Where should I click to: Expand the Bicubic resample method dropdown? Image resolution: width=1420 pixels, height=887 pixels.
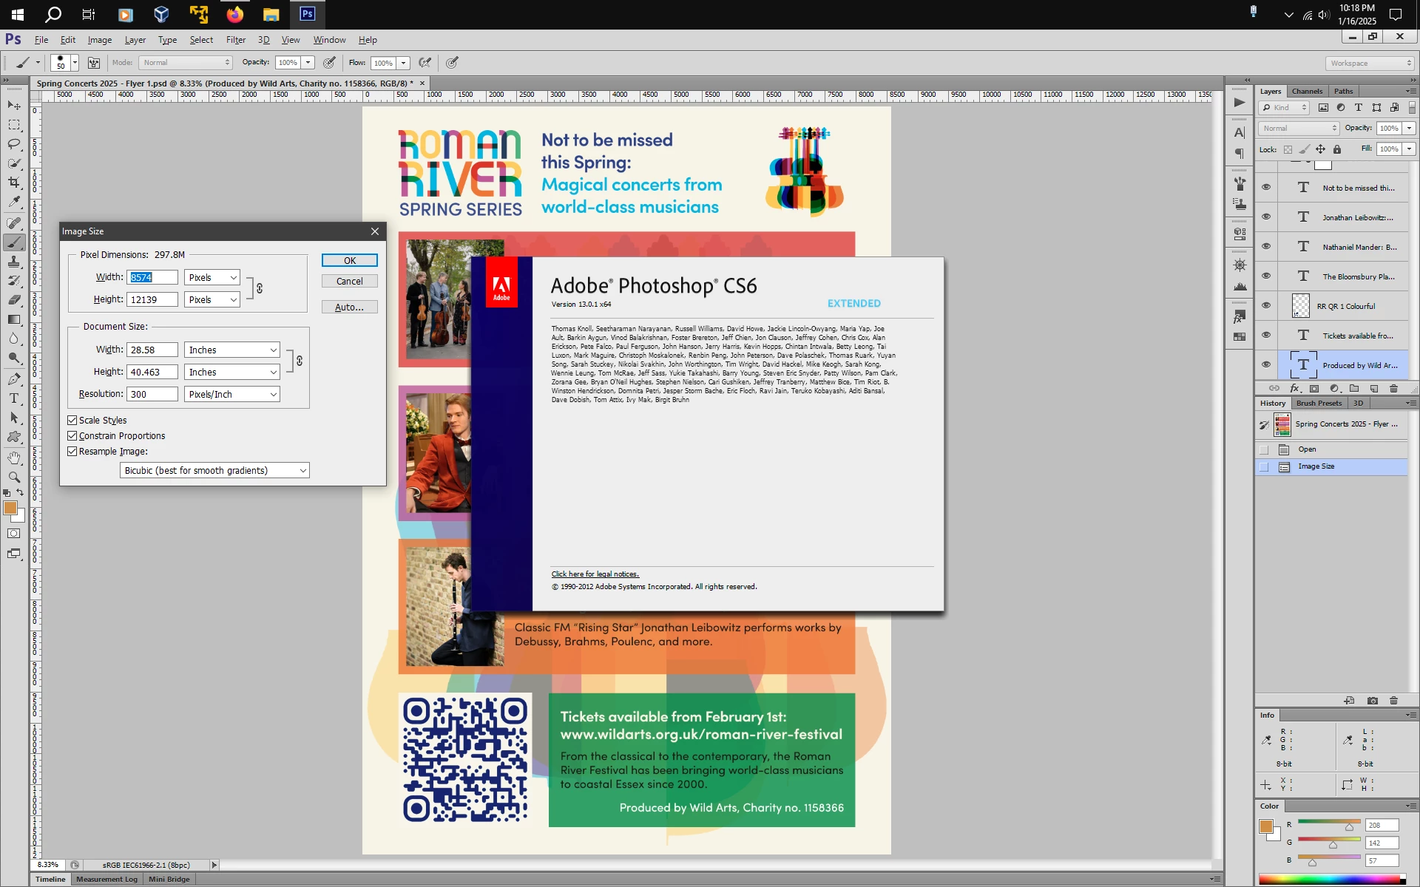(214, 470)
